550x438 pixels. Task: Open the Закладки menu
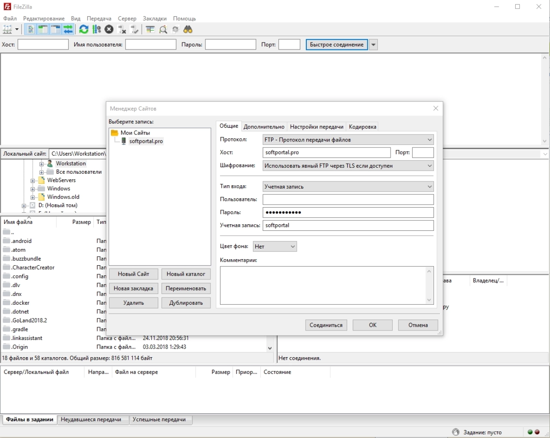(x=155, y=18)
